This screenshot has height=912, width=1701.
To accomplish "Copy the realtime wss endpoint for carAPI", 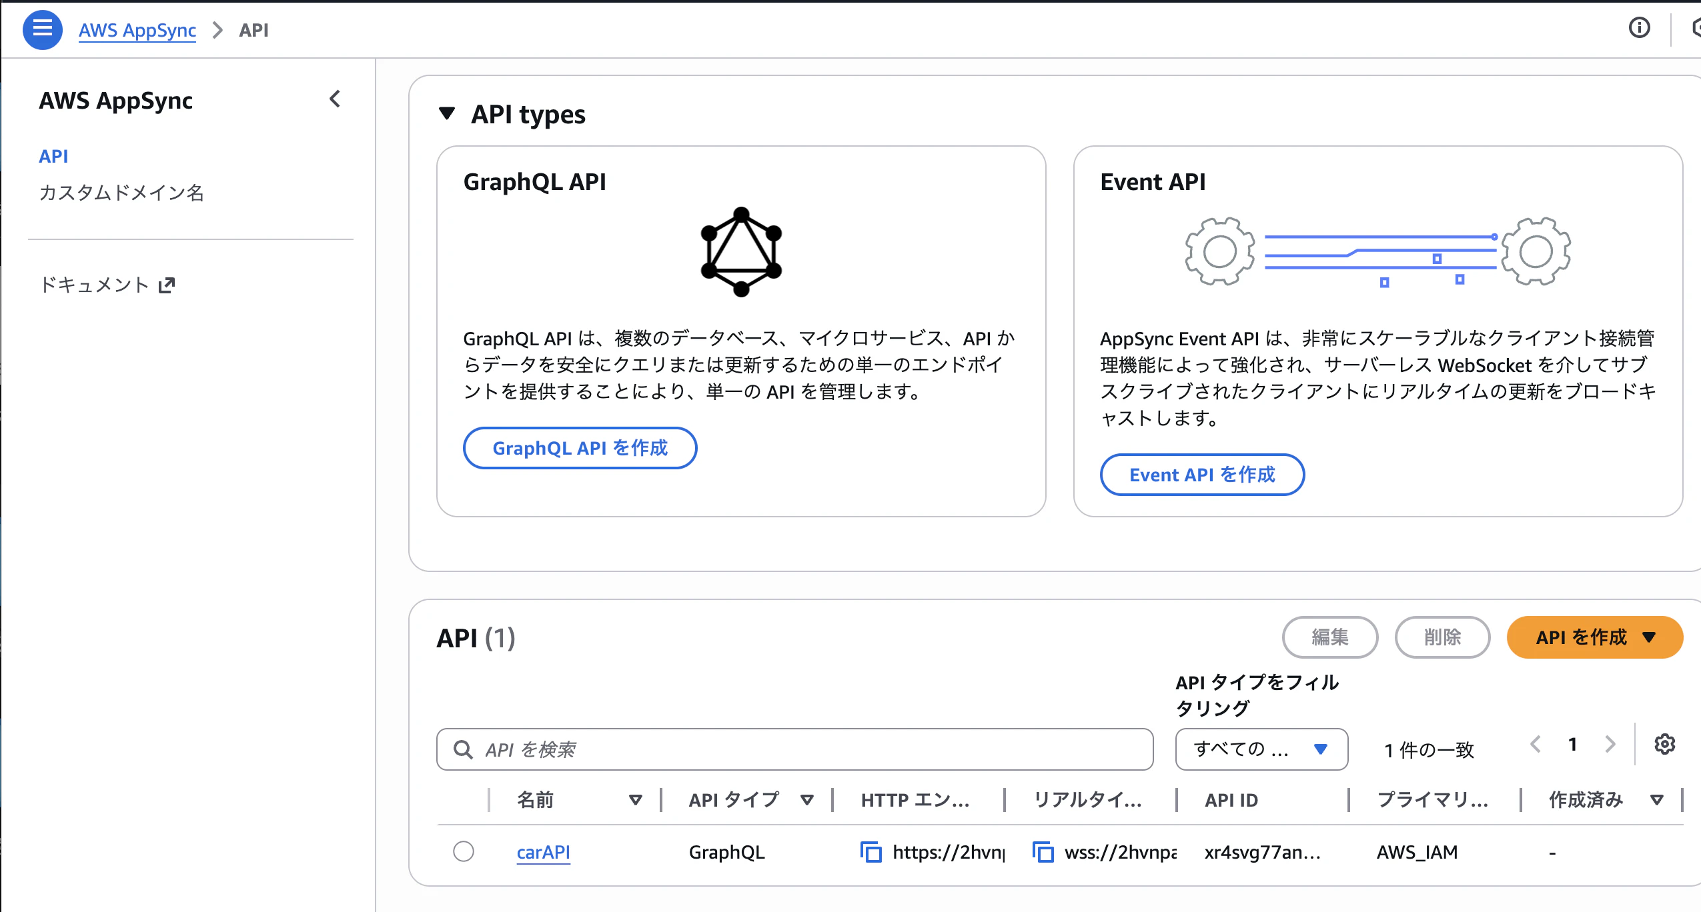I will coord(1043,852).
